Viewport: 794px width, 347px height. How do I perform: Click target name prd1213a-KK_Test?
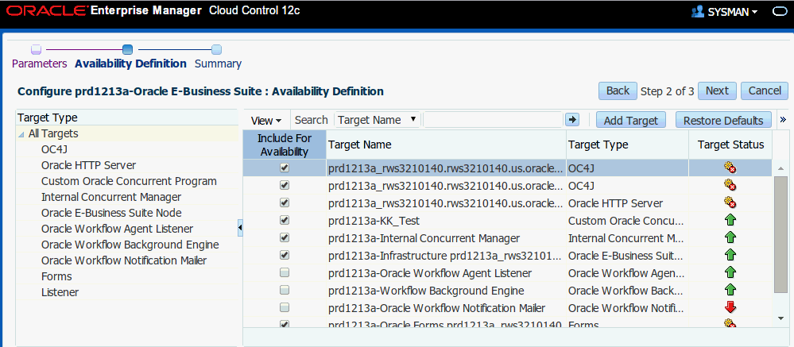(x=374, y=221)
